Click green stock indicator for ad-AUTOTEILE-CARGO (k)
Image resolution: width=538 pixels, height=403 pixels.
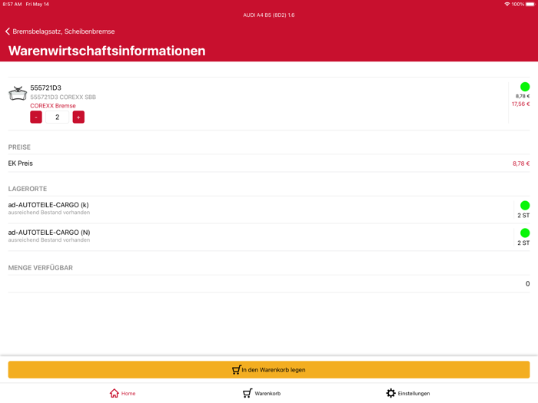click(x=525, y=205)
